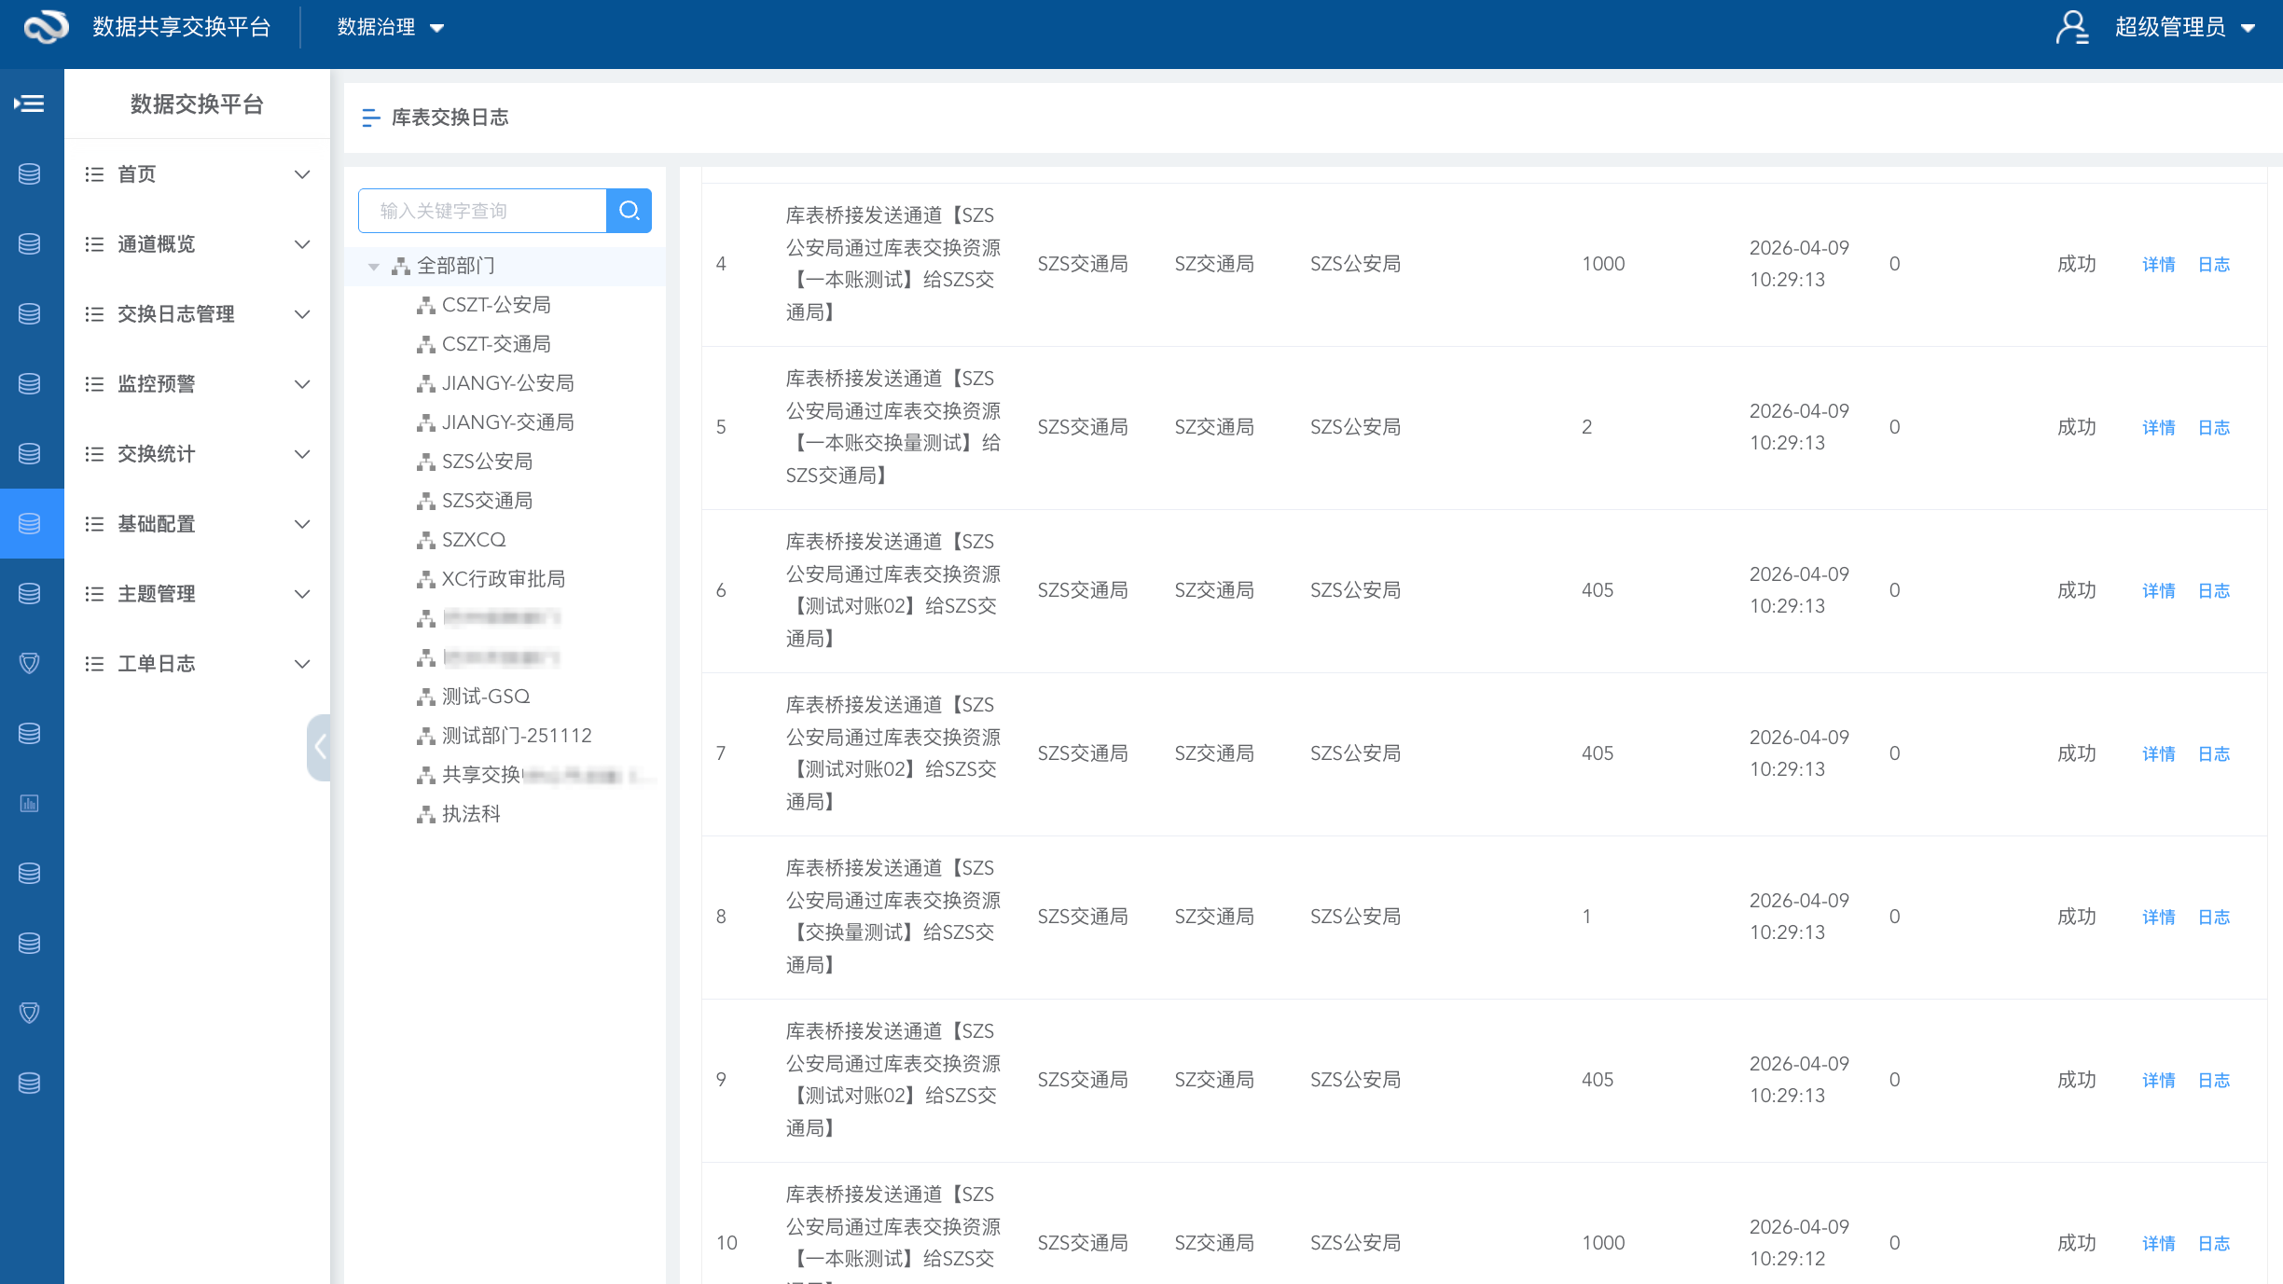Click the first shield icon in left rail
This screenshot has height=1284, width=2283.
(30, 664)
